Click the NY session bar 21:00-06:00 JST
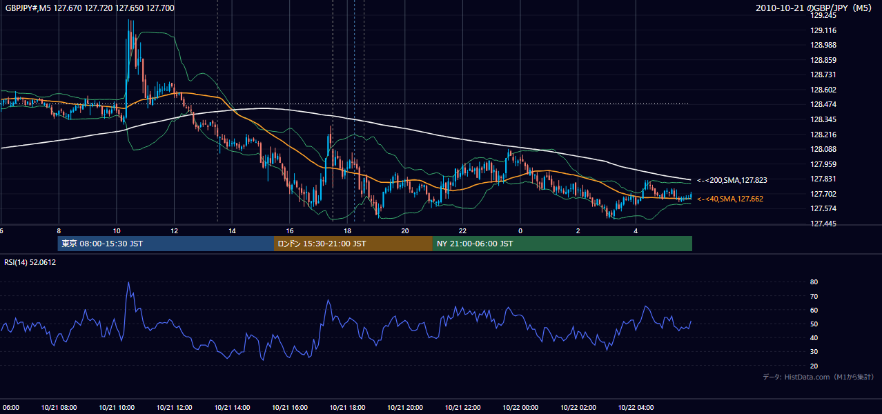This screenshot has height=414, width=882. click(x=562, y=244)
